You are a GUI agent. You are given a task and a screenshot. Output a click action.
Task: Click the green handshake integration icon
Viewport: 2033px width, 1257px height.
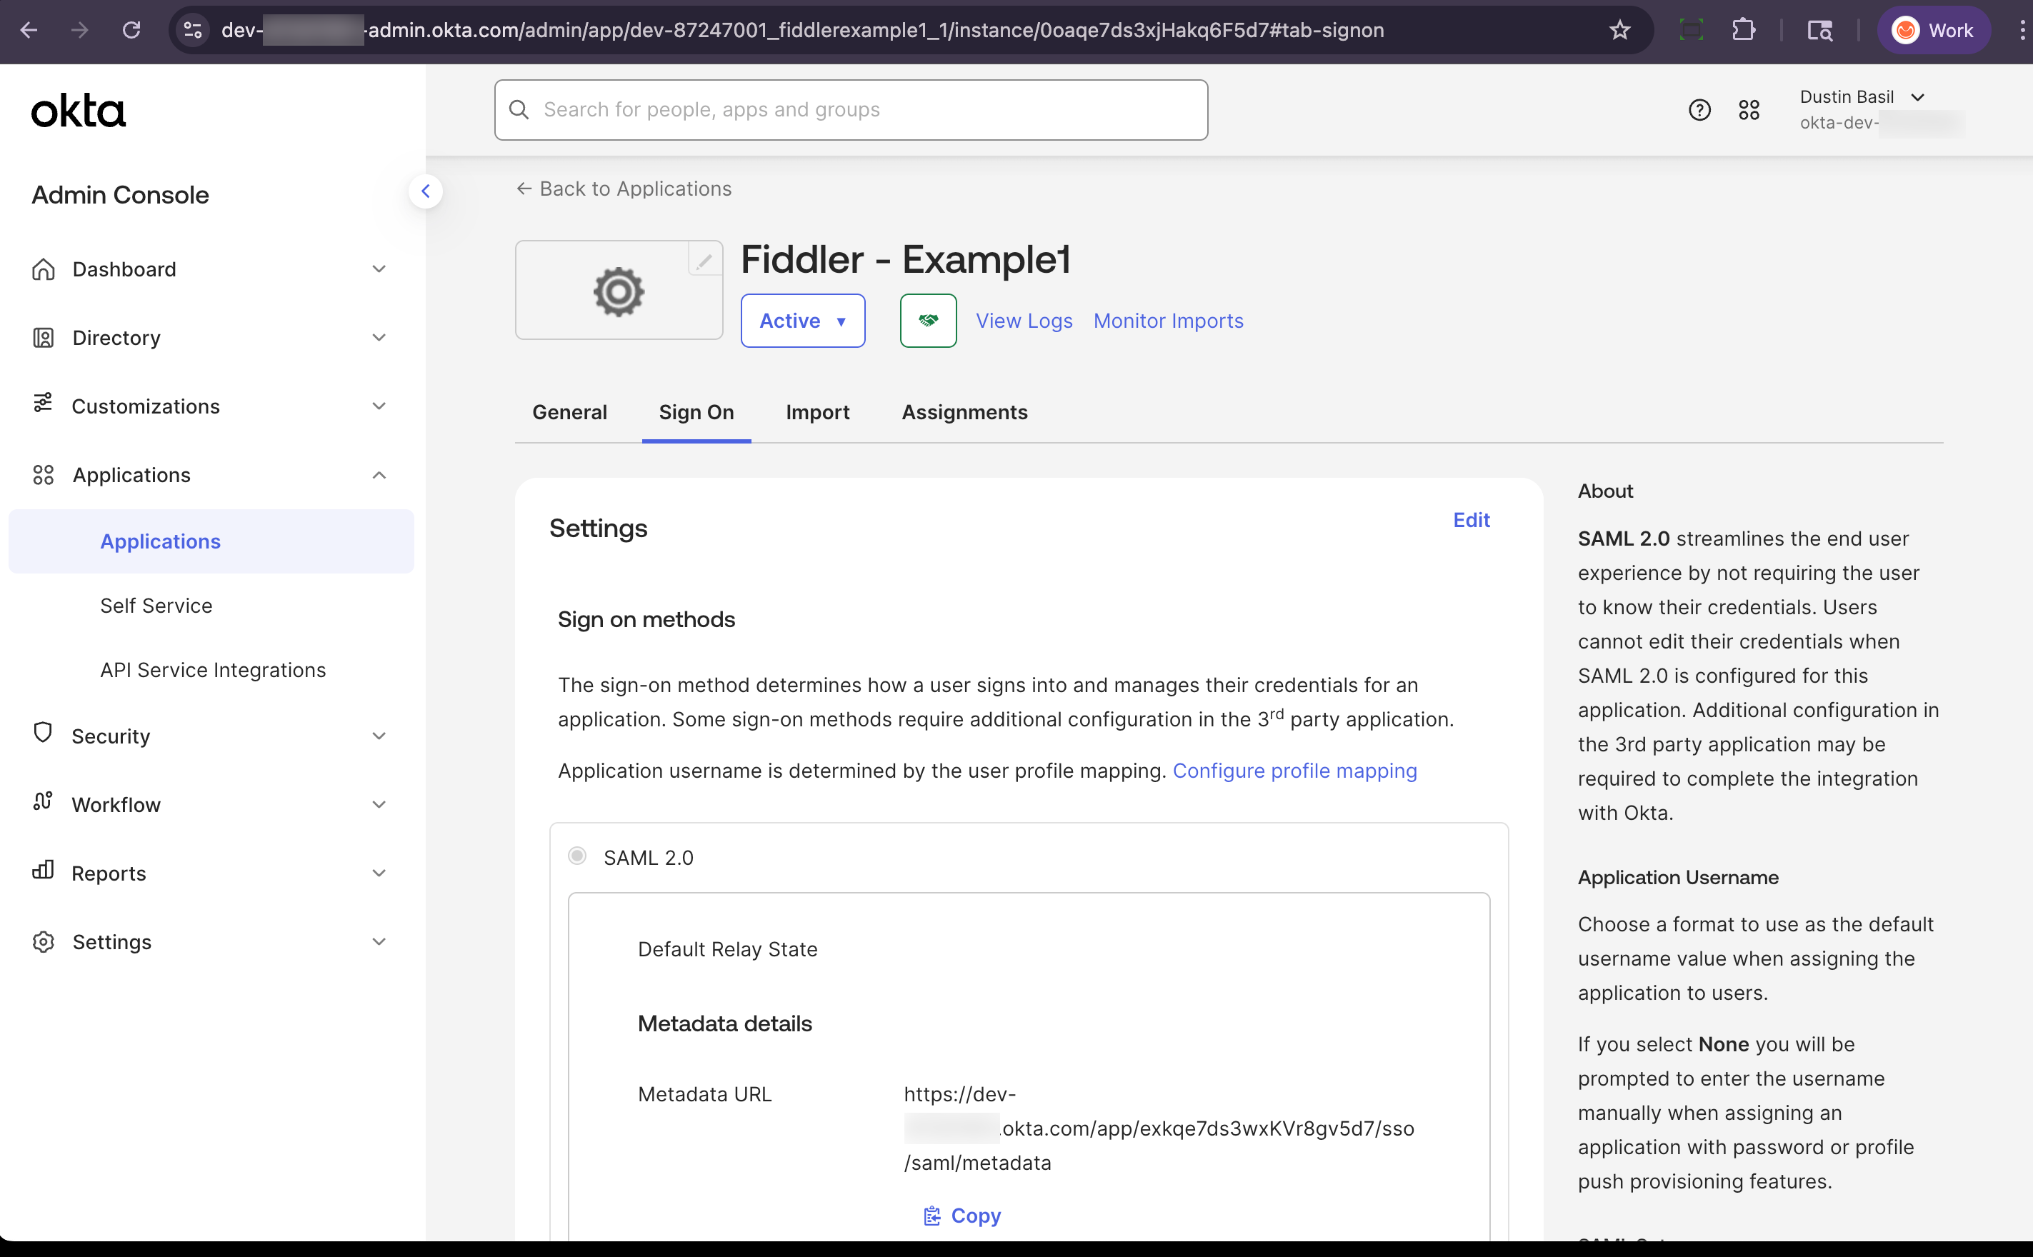coord(928,320)
